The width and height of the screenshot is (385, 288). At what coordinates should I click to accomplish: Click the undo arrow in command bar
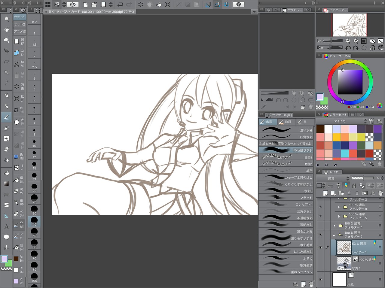coord(120,5)
